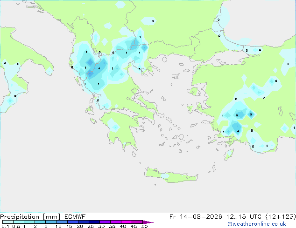The height and width of the screenshot is (228, 296).
Task: Click the 1 to 2 mm legend swatch
Action: pos(29,222)
